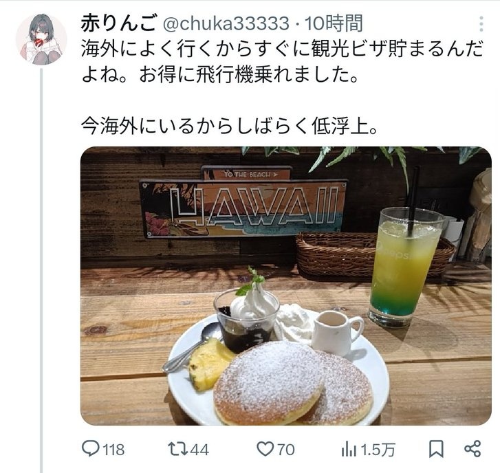This screenshot has height=473, width=500.
Task: Click the display name 赤りんご
Action: (118, 23)
